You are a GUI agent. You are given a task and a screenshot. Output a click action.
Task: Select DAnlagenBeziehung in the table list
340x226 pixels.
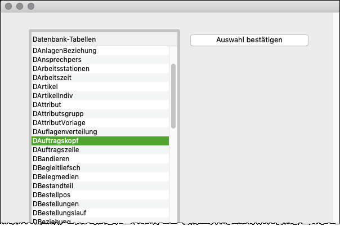(x=65, y=50)
